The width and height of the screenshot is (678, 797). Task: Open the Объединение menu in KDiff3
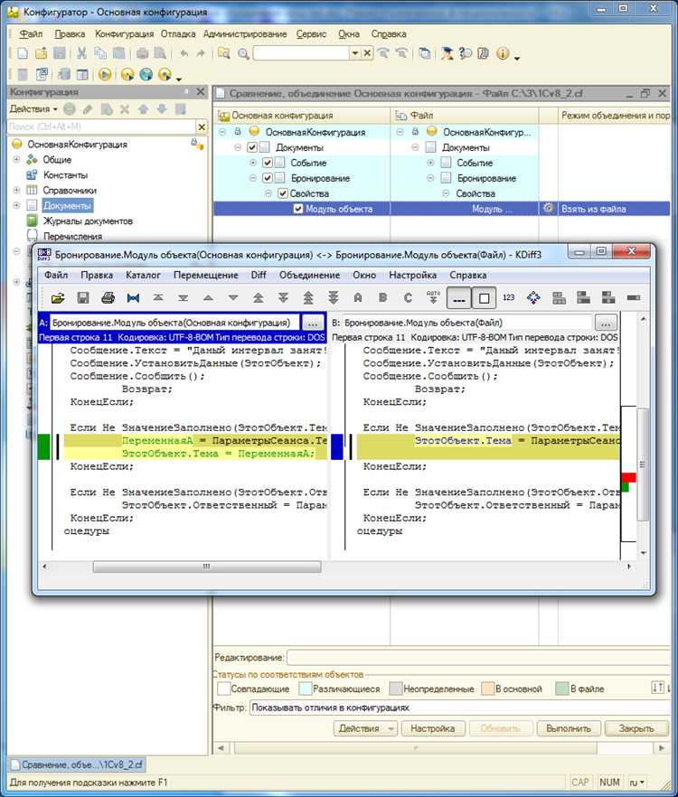309,275
